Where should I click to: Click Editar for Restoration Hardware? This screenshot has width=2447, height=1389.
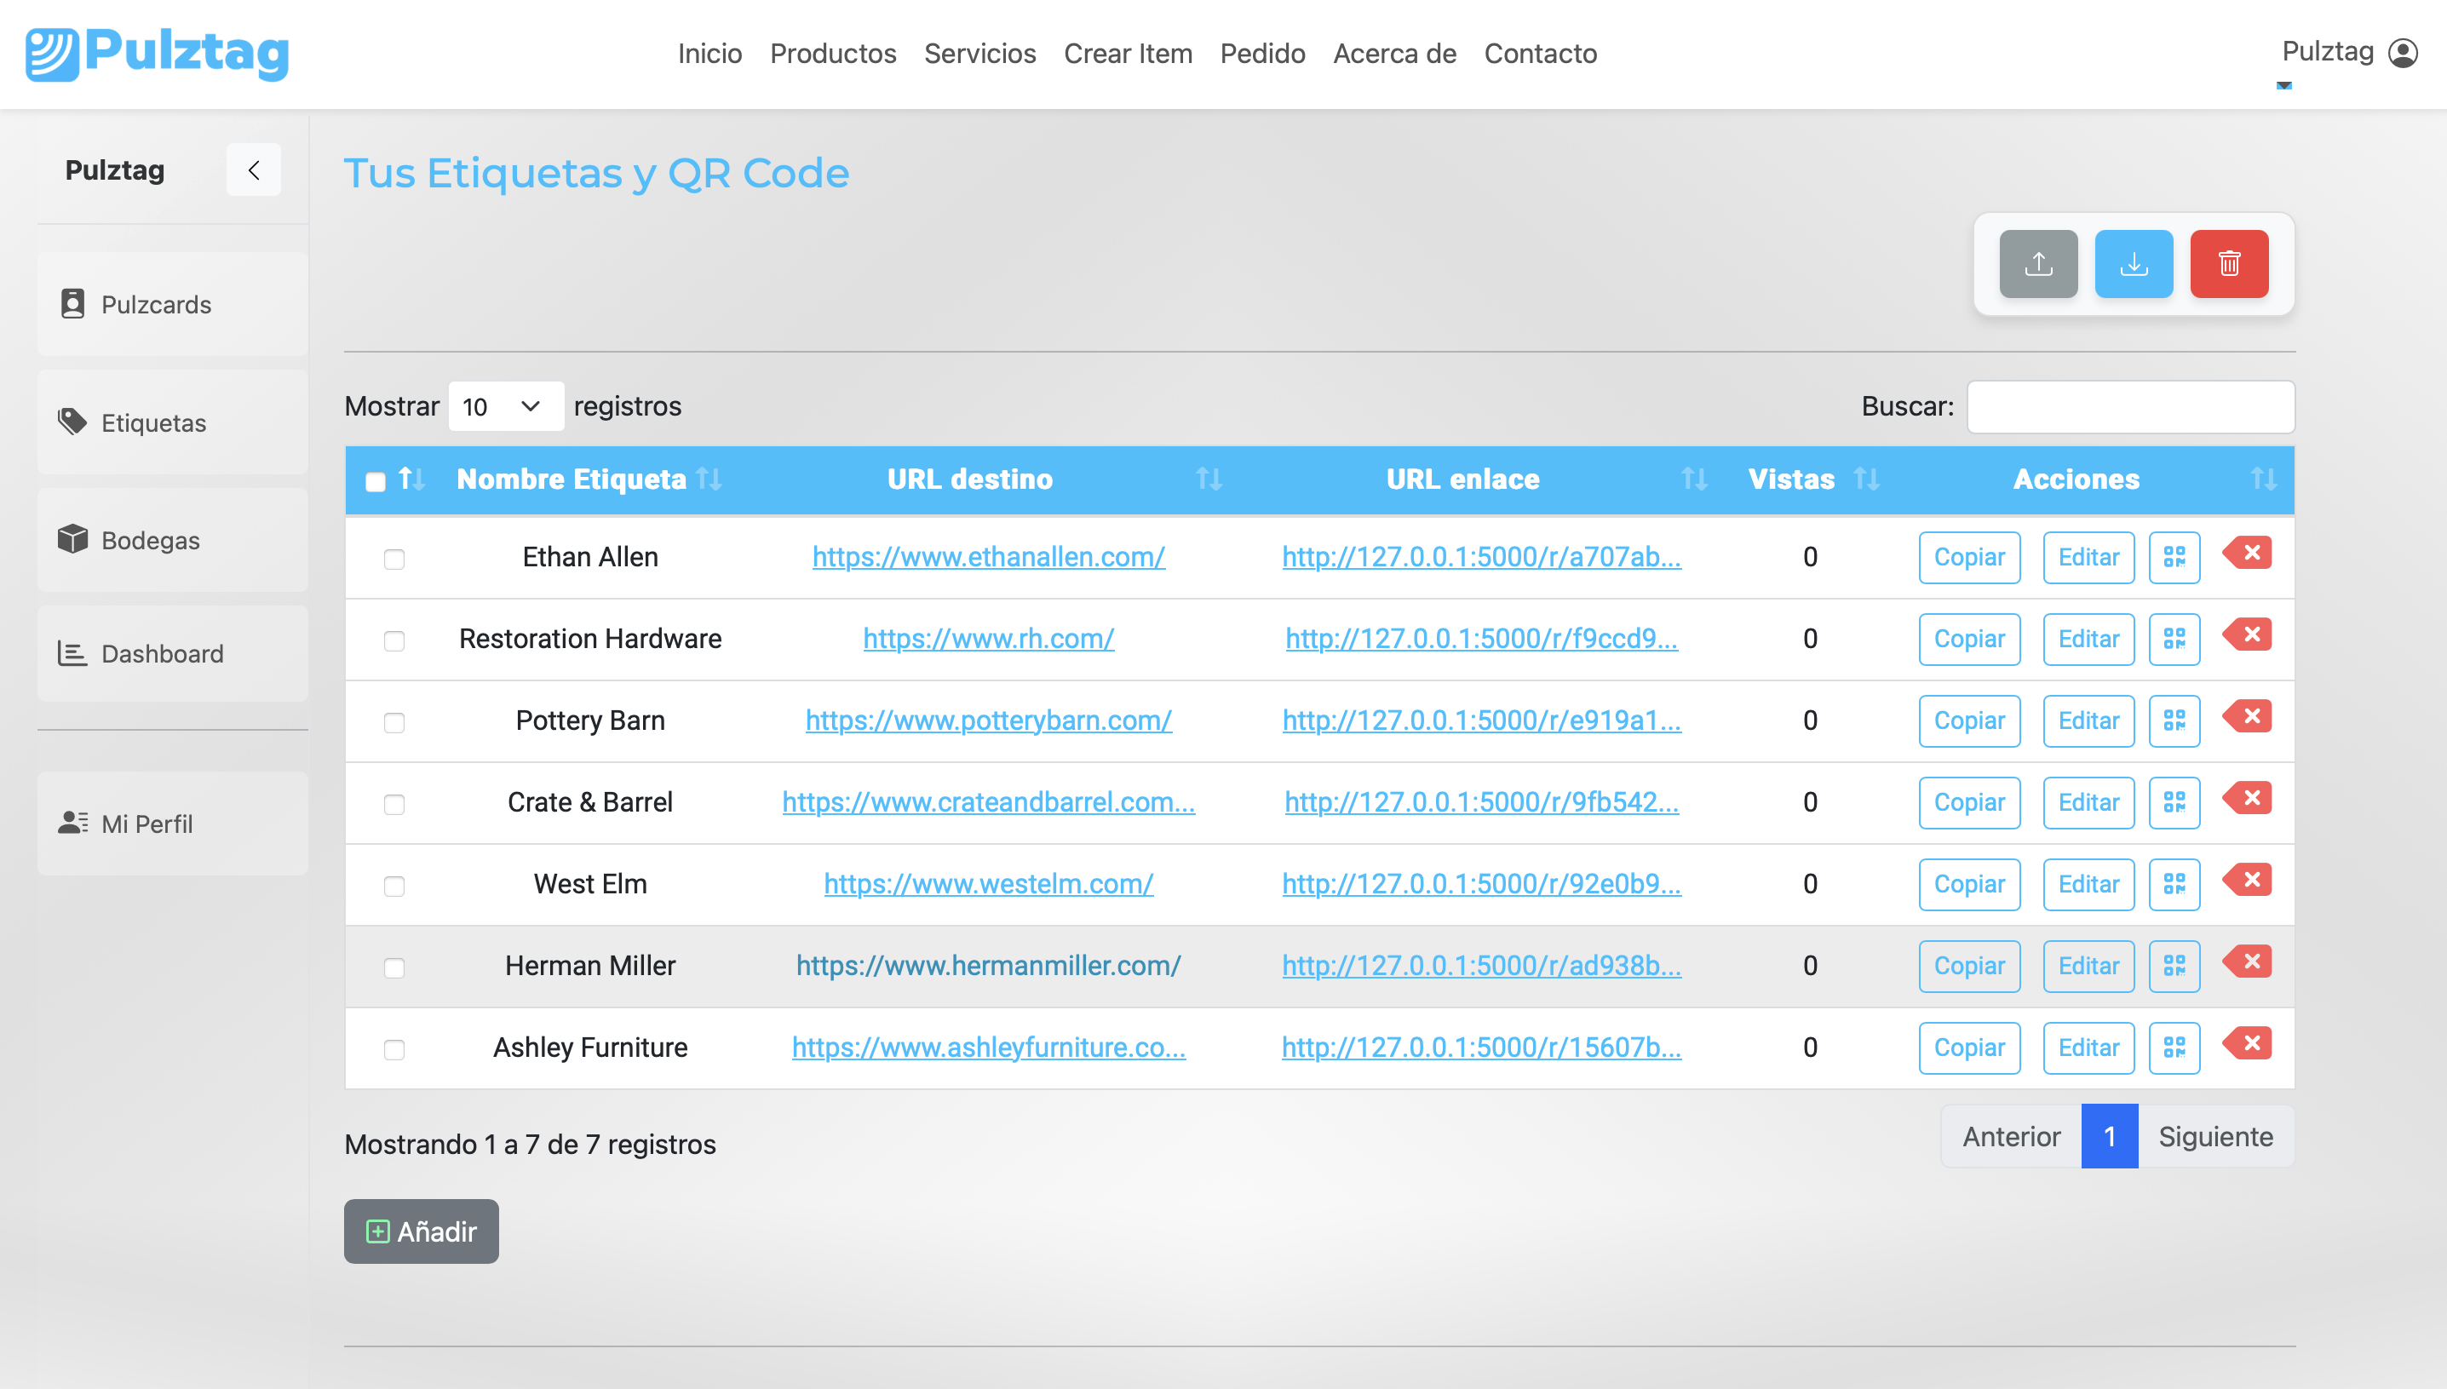pos(2088,640)
